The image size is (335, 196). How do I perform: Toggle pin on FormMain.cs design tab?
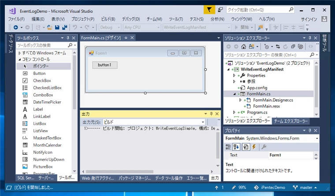click(x=126, y=38)
